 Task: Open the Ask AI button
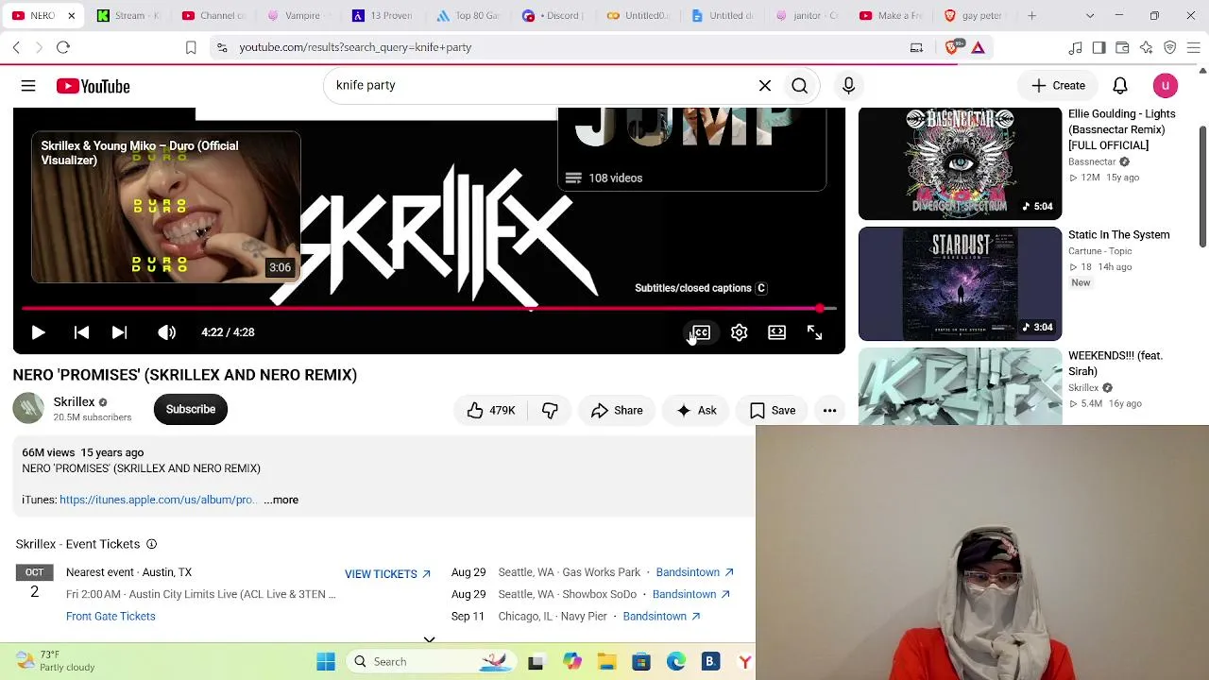696,410
